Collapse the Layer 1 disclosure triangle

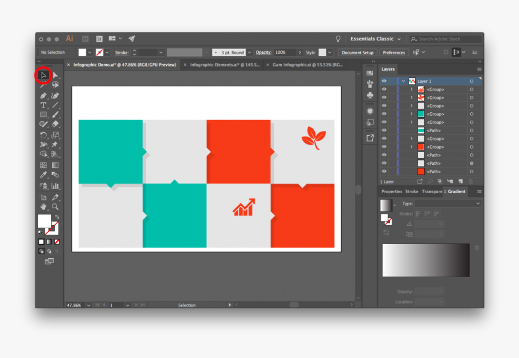tap(403, 80)
